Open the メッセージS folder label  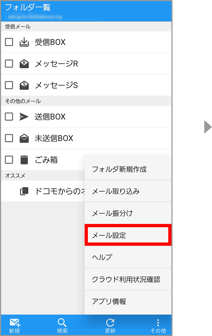pos(56,85)
